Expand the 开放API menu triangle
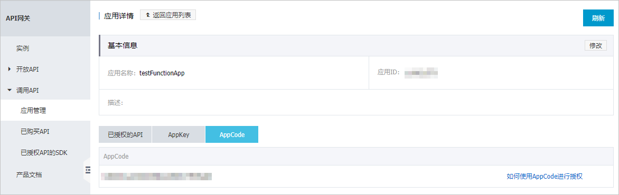This screenshot has height=195, width=619. click(x=10, y=70)
